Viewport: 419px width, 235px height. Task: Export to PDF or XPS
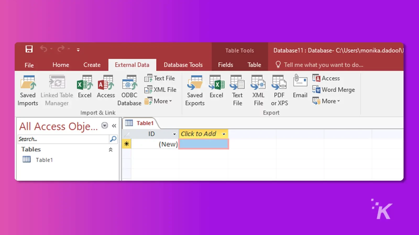[x=279, y=90]
